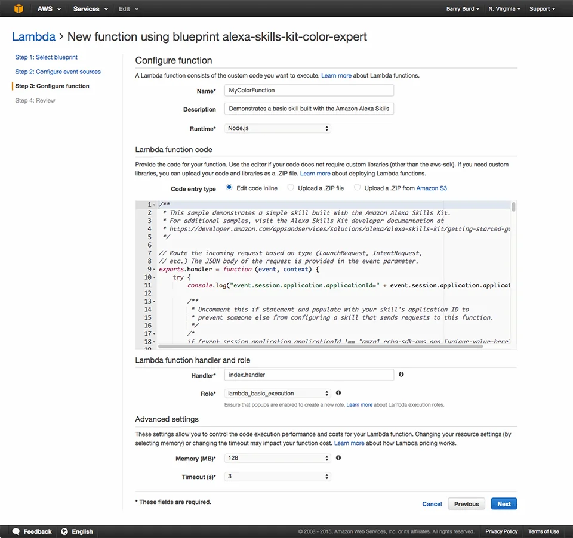Click the Previous button

pyautogui.click(x=466, y=504)
